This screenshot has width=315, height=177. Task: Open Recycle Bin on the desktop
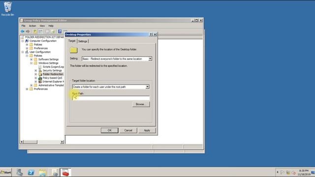(8, 9)
